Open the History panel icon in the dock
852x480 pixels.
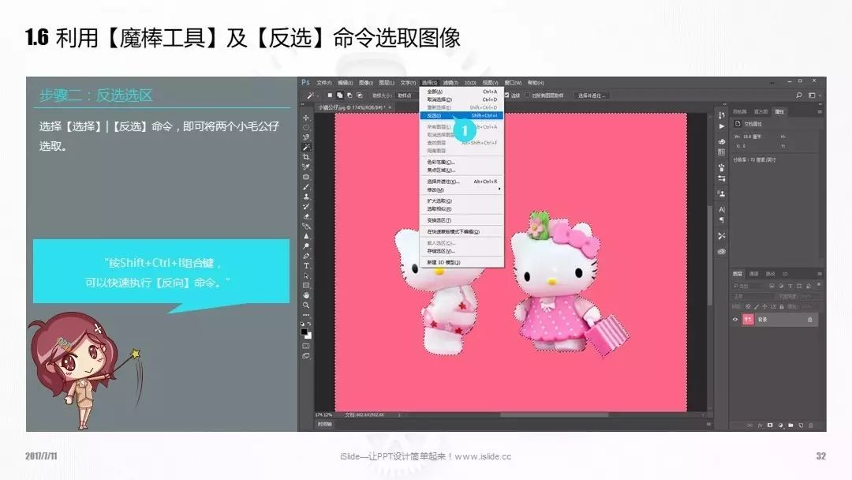tap(722, 114)
